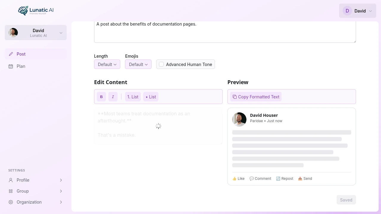Image resolution: width=381 pixels, height=214 pixels.
Task: Select the Post item in sidebar
Action: 36,54
